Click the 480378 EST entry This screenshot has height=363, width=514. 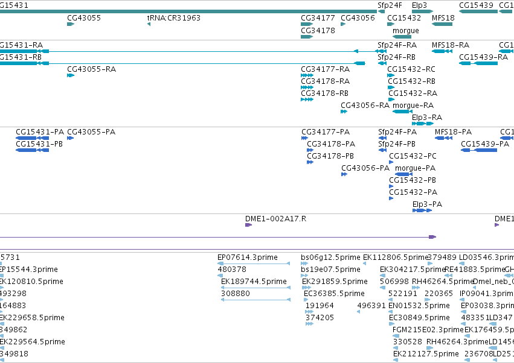[x=220, y=276]
